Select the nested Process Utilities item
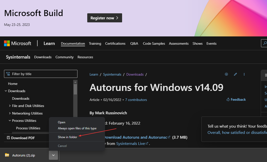This screenshot has height=162, width=267. click(28, 128)
